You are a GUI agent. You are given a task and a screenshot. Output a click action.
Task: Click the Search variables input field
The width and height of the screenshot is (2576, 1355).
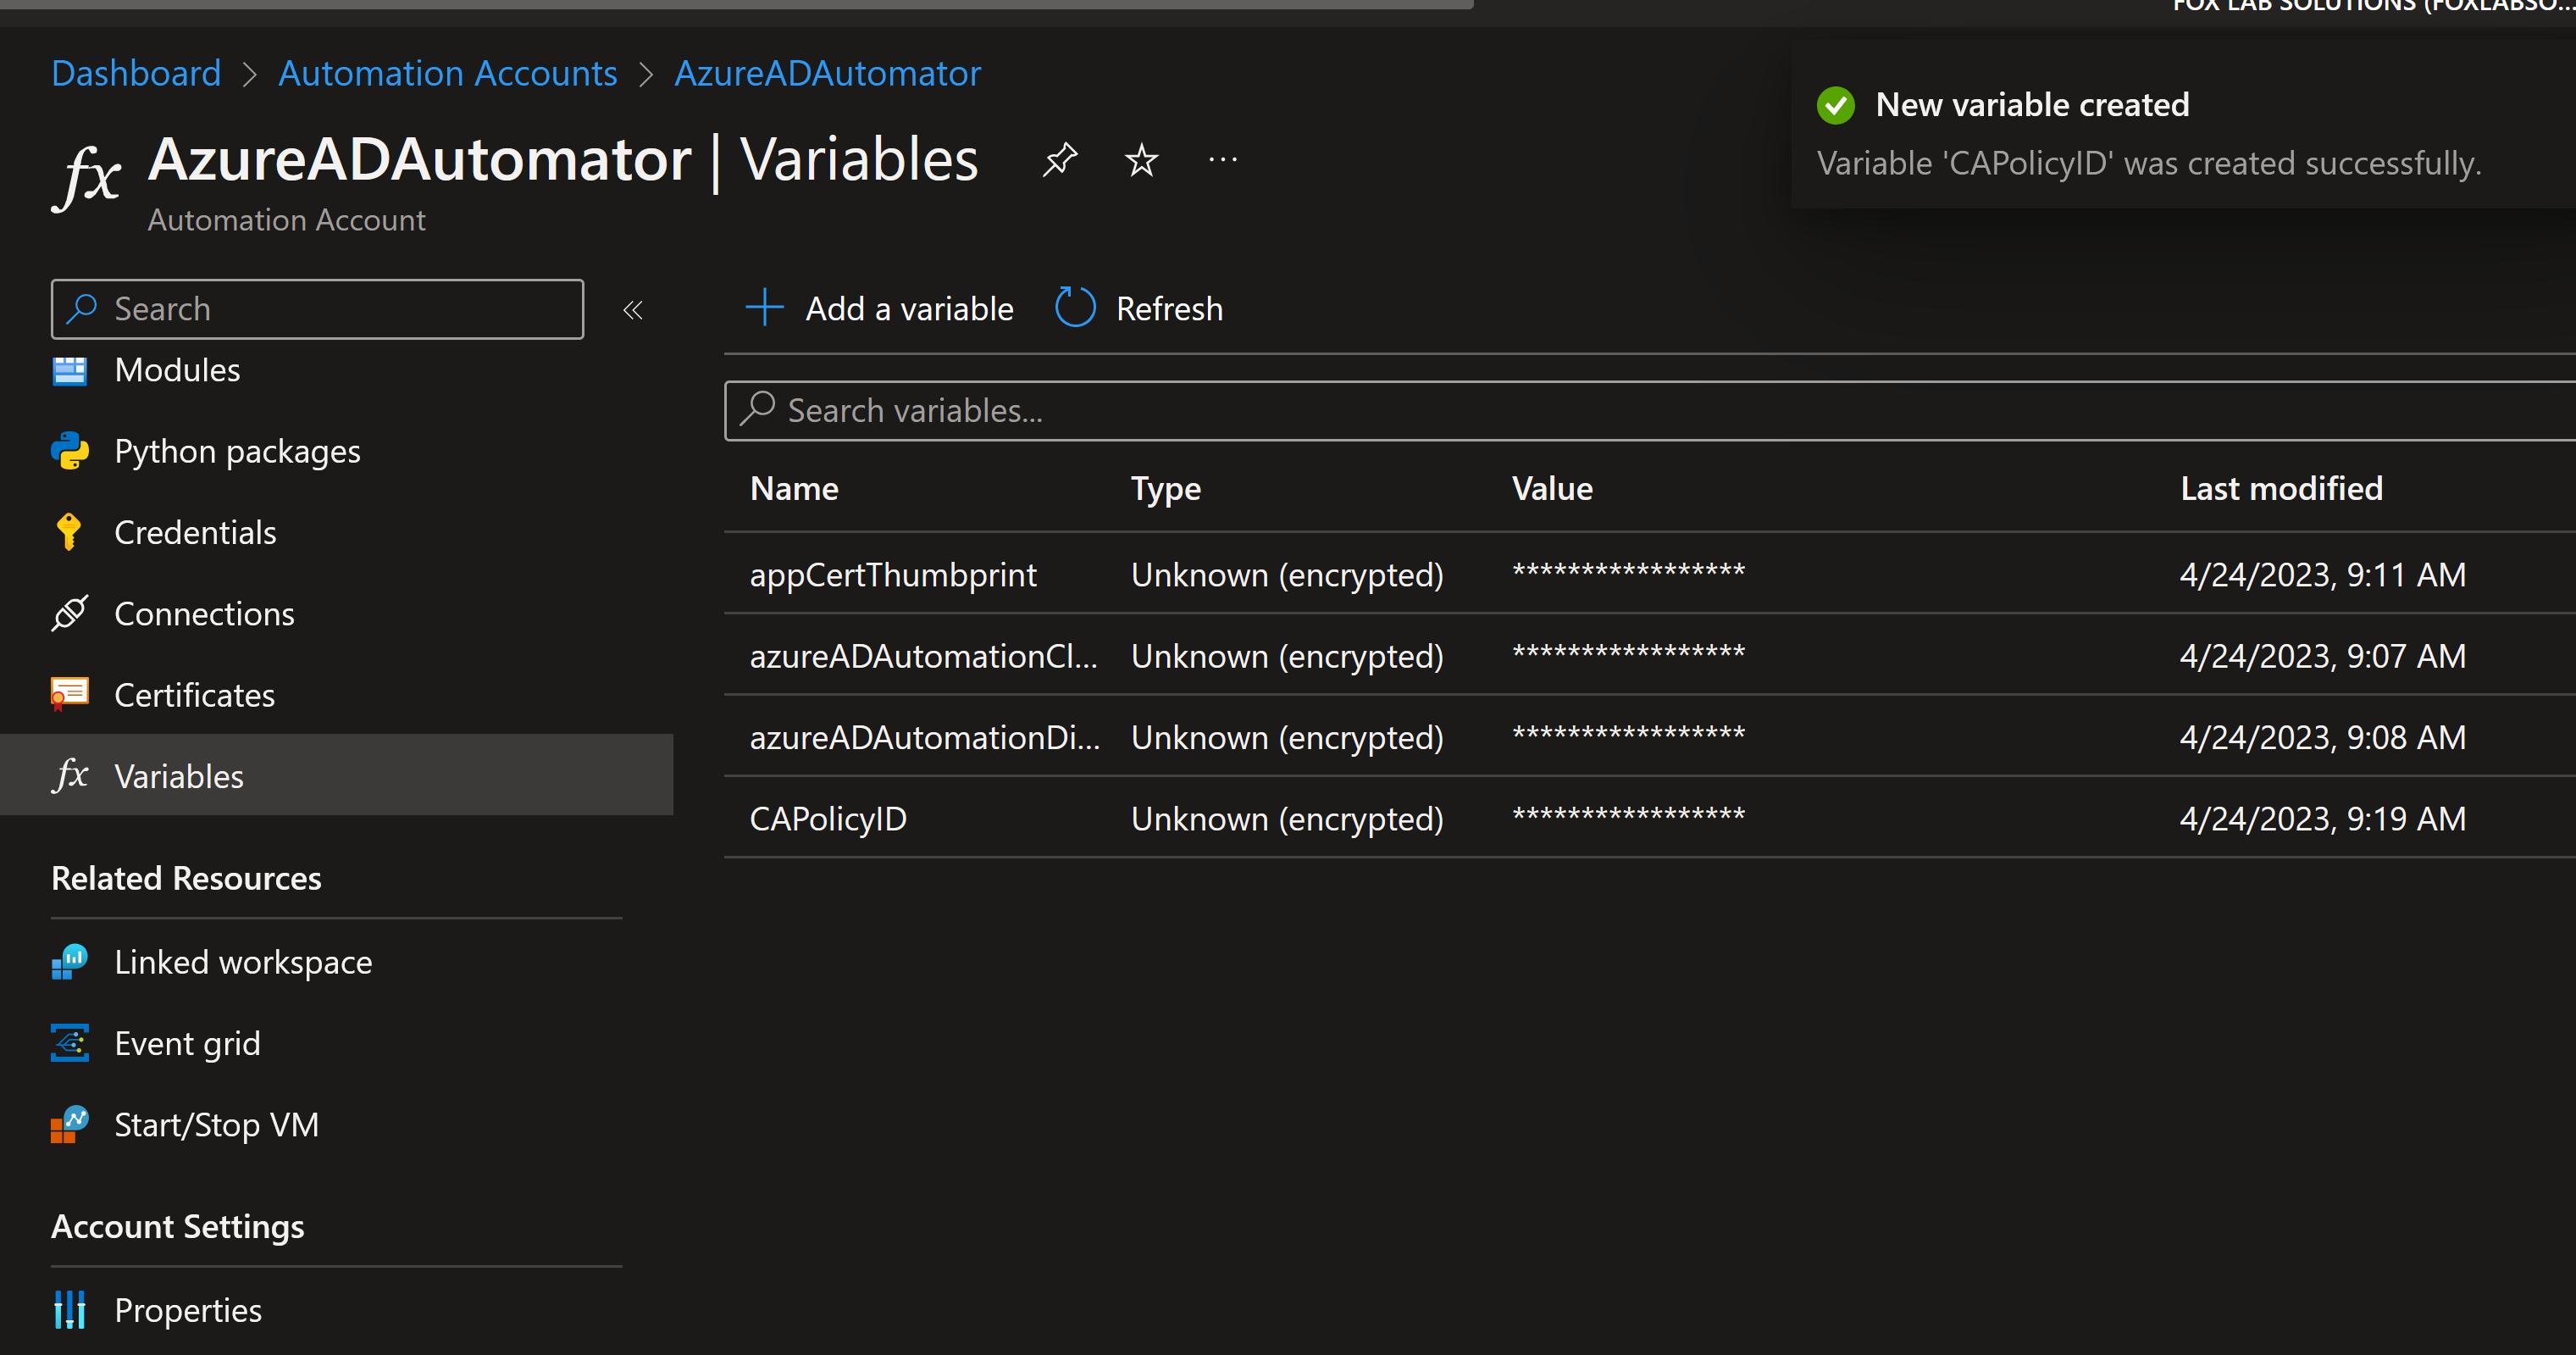[1600, 410]
